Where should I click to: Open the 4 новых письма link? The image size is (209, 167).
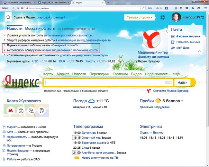188,36
